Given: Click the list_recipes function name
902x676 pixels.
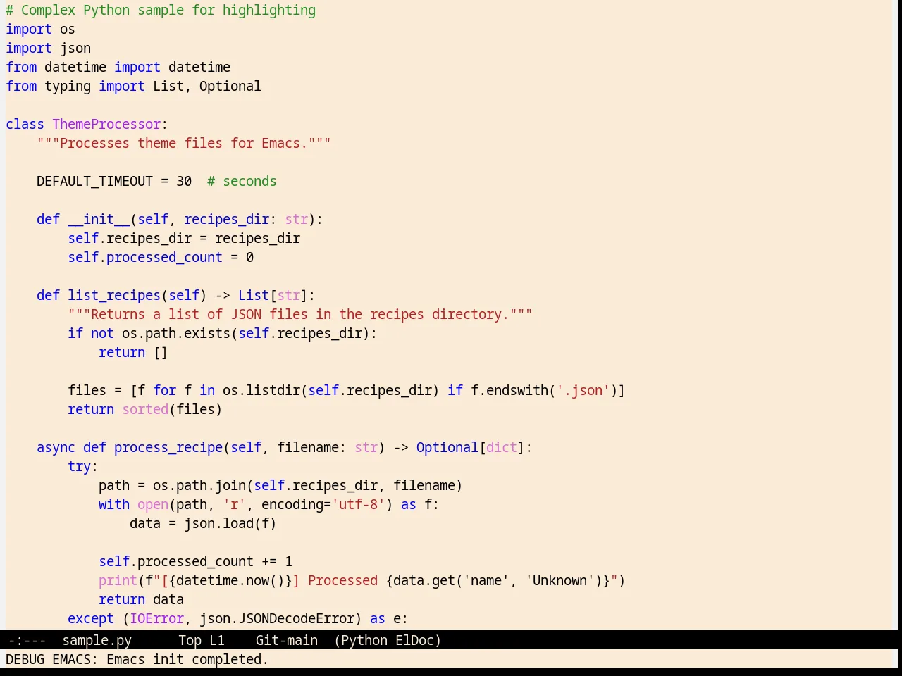Looking at the screenshot, I should (x=114, y=295).
